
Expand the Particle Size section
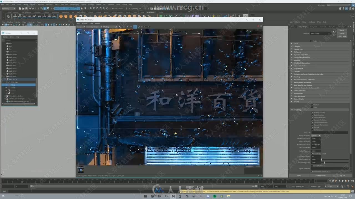tap(320, 49)
